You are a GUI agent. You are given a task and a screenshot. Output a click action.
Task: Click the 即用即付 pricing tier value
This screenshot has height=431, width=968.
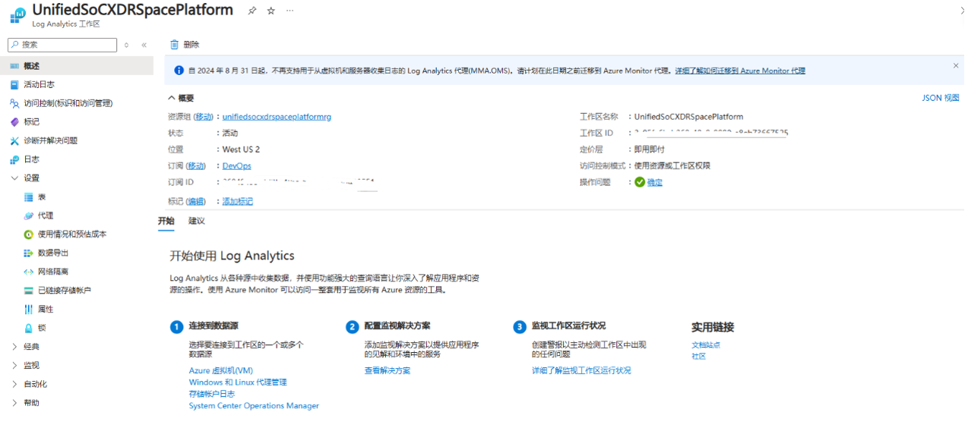(650, 149)
